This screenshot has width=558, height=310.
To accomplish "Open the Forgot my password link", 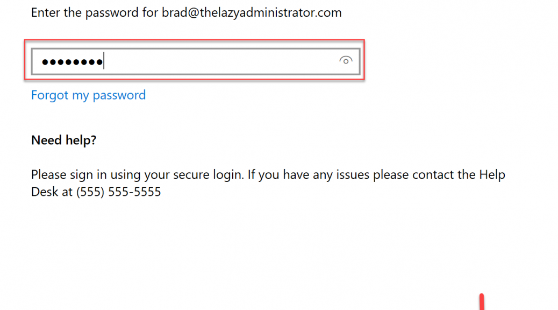I will [x=88, y=95].
